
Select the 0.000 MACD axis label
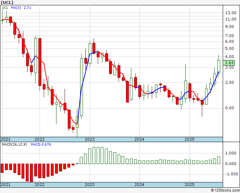click(x=231, y=164)
